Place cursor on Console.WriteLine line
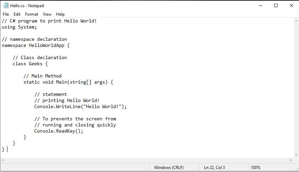 [80, 107]
